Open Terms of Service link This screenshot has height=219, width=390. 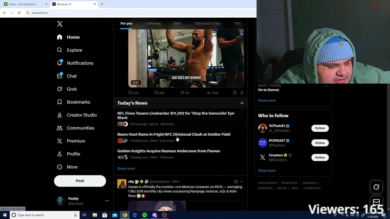click(x=267, y=183)
